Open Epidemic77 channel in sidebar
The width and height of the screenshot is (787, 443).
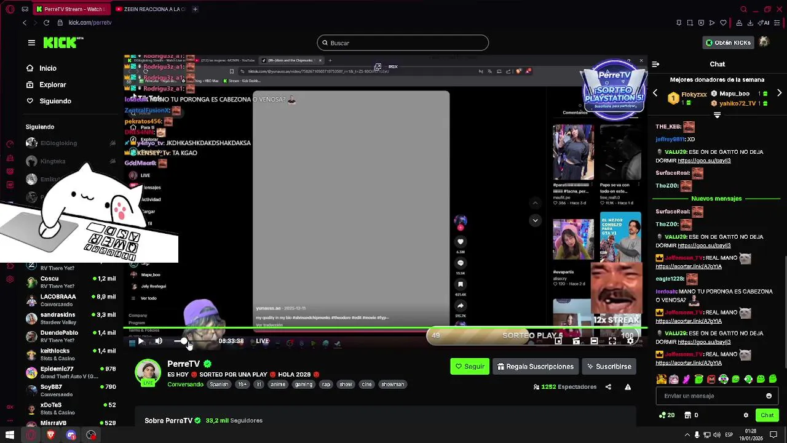coord(71,372)
